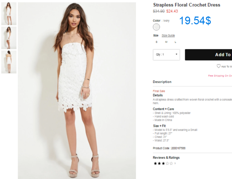Screen dimensions: 232x179
Task: View the first front-view thumbnail
Action: (x=9, y=14)
